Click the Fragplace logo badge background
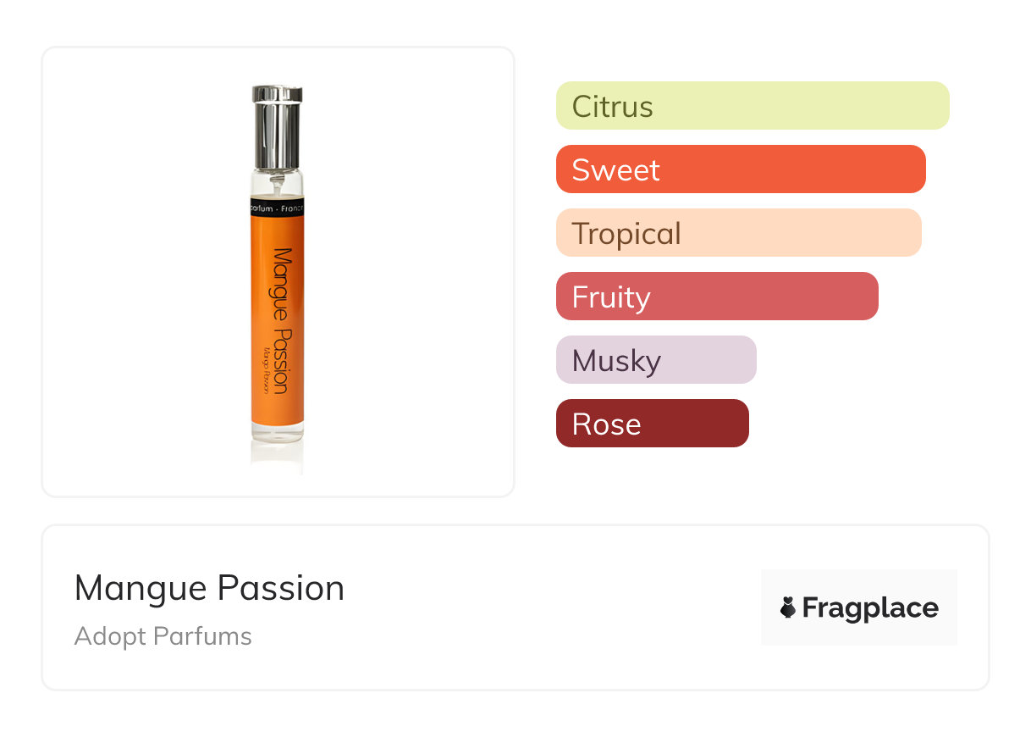 point(859,585)
